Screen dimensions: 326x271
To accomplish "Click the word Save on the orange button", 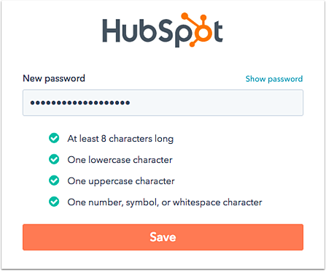I will 163,237.
